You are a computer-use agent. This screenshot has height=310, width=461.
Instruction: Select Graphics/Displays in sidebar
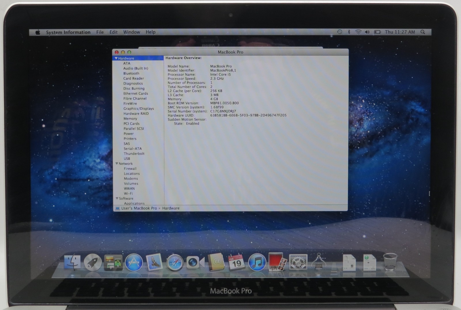coord(139,108)
